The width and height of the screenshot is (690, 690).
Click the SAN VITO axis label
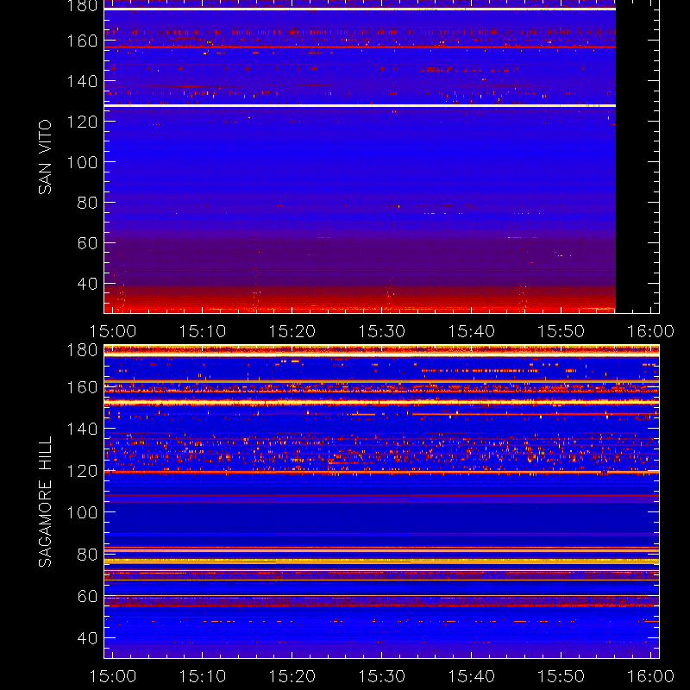click(46, 157)
